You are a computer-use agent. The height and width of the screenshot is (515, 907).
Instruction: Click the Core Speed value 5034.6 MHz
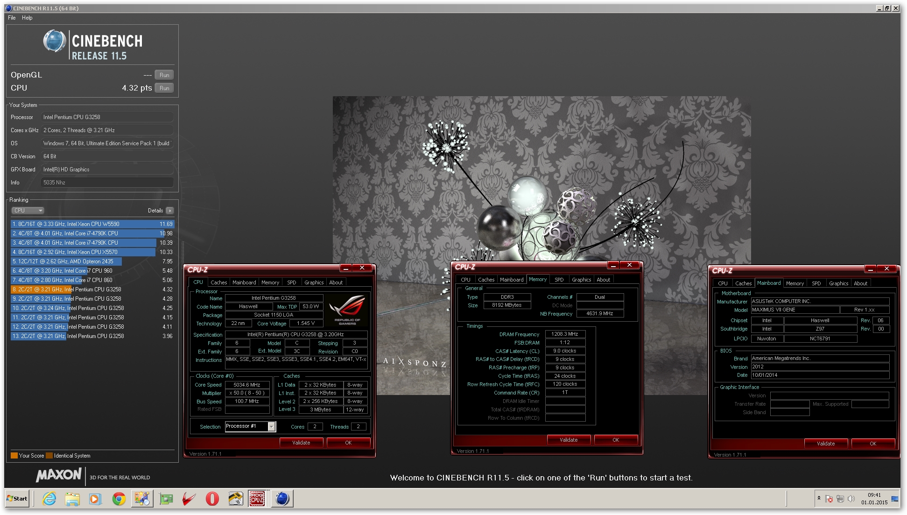tap(247, 385)
